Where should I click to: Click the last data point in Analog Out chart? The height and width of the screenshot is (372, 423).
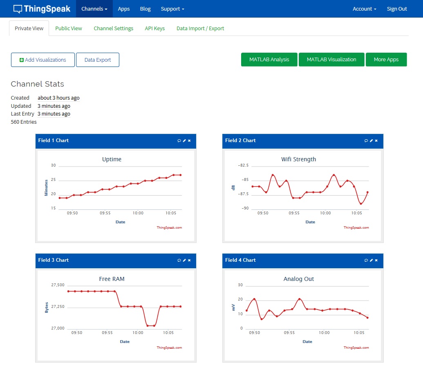(x=367, y=318)
